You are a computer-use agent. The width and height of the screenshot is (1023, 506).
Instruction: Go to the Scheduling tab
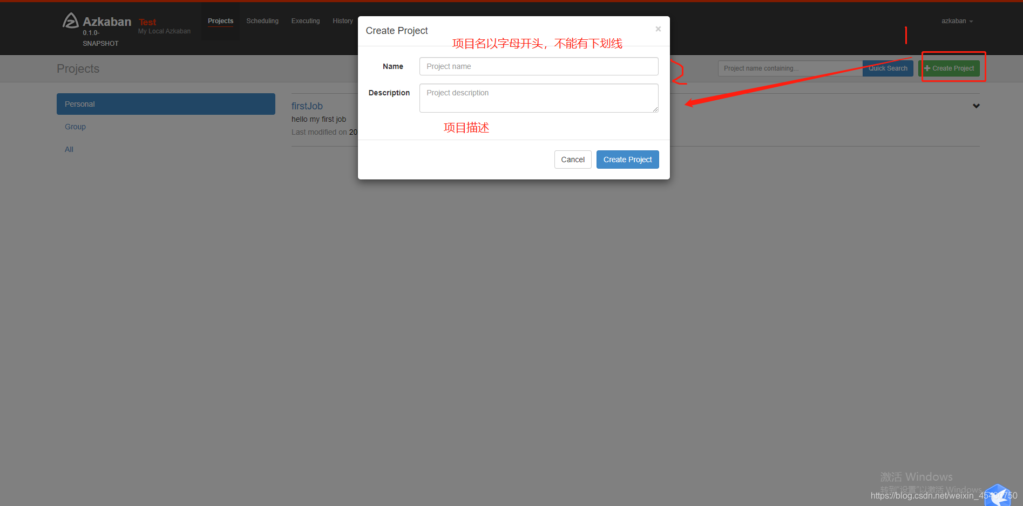point(262,21)
